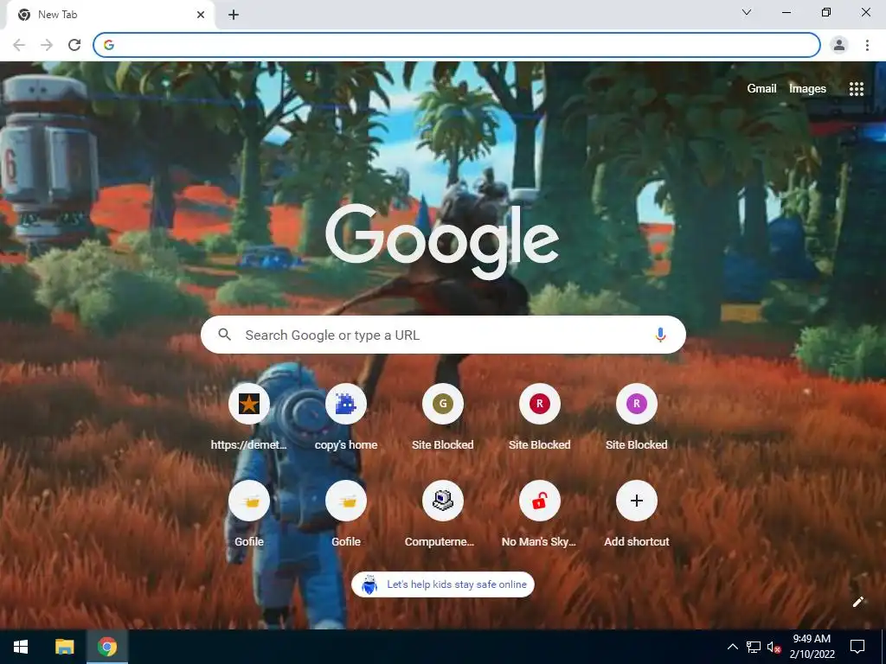The height and width of the screenshot is (664, 886).
Task: Open the Gmail link
Action: [761, 89]
